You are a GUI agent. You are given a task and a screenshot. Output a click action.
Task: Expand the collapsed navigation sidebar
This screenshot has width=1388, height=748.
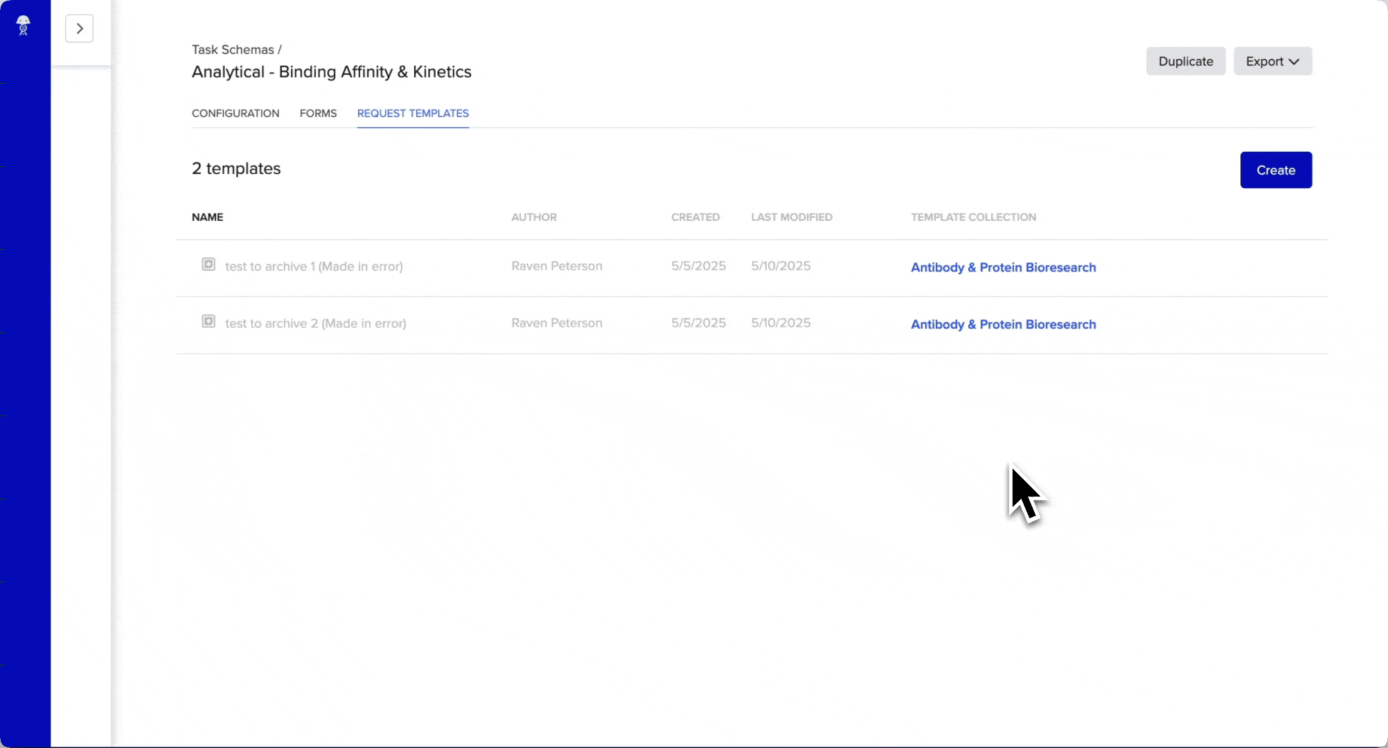(x=79, y=28)
